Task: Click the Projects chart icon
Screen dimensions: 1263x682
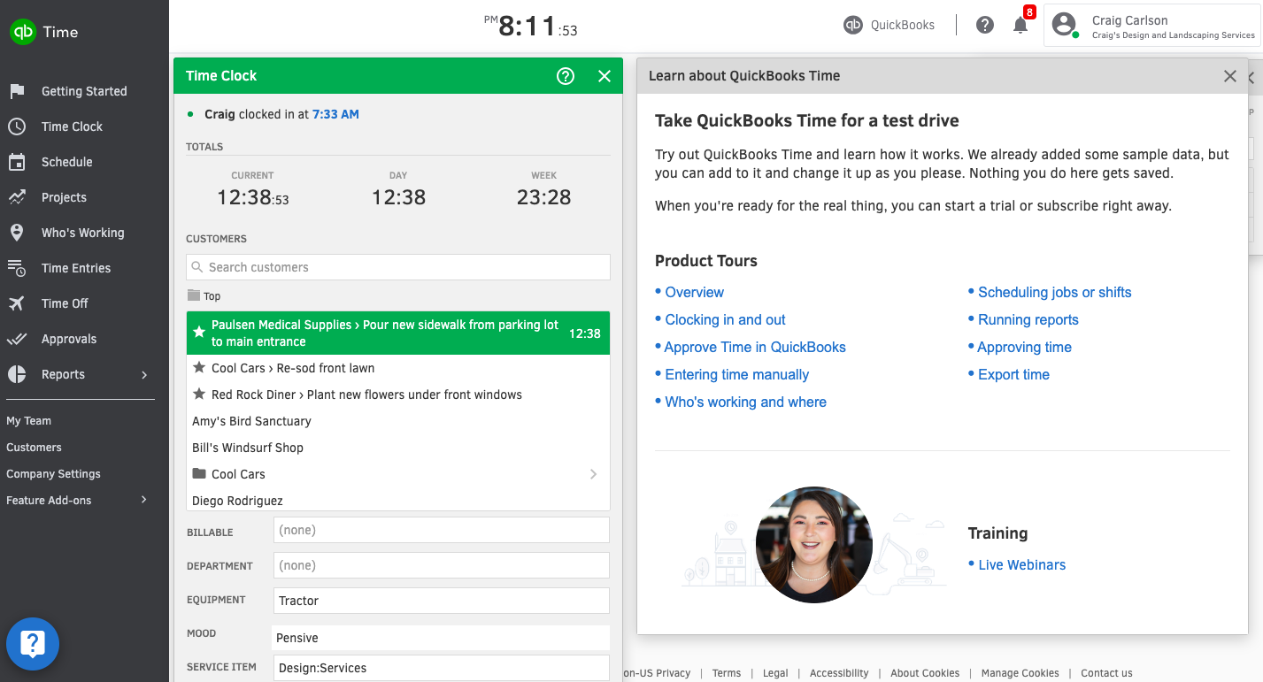Action: pos(17,197)
